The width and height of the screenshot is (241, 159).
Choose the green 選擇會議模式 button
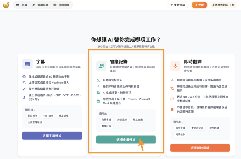click(126, 139)
